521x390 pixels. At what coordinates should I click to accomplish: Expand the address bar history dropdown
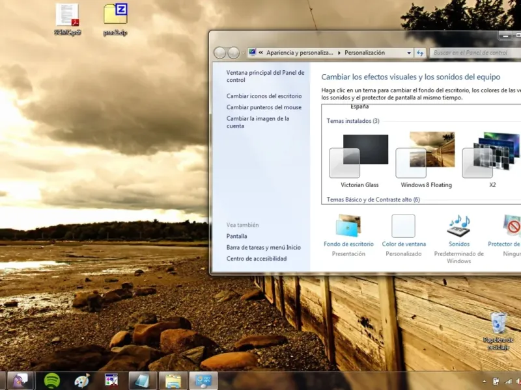pyautogui.click(x=409, y=53)
